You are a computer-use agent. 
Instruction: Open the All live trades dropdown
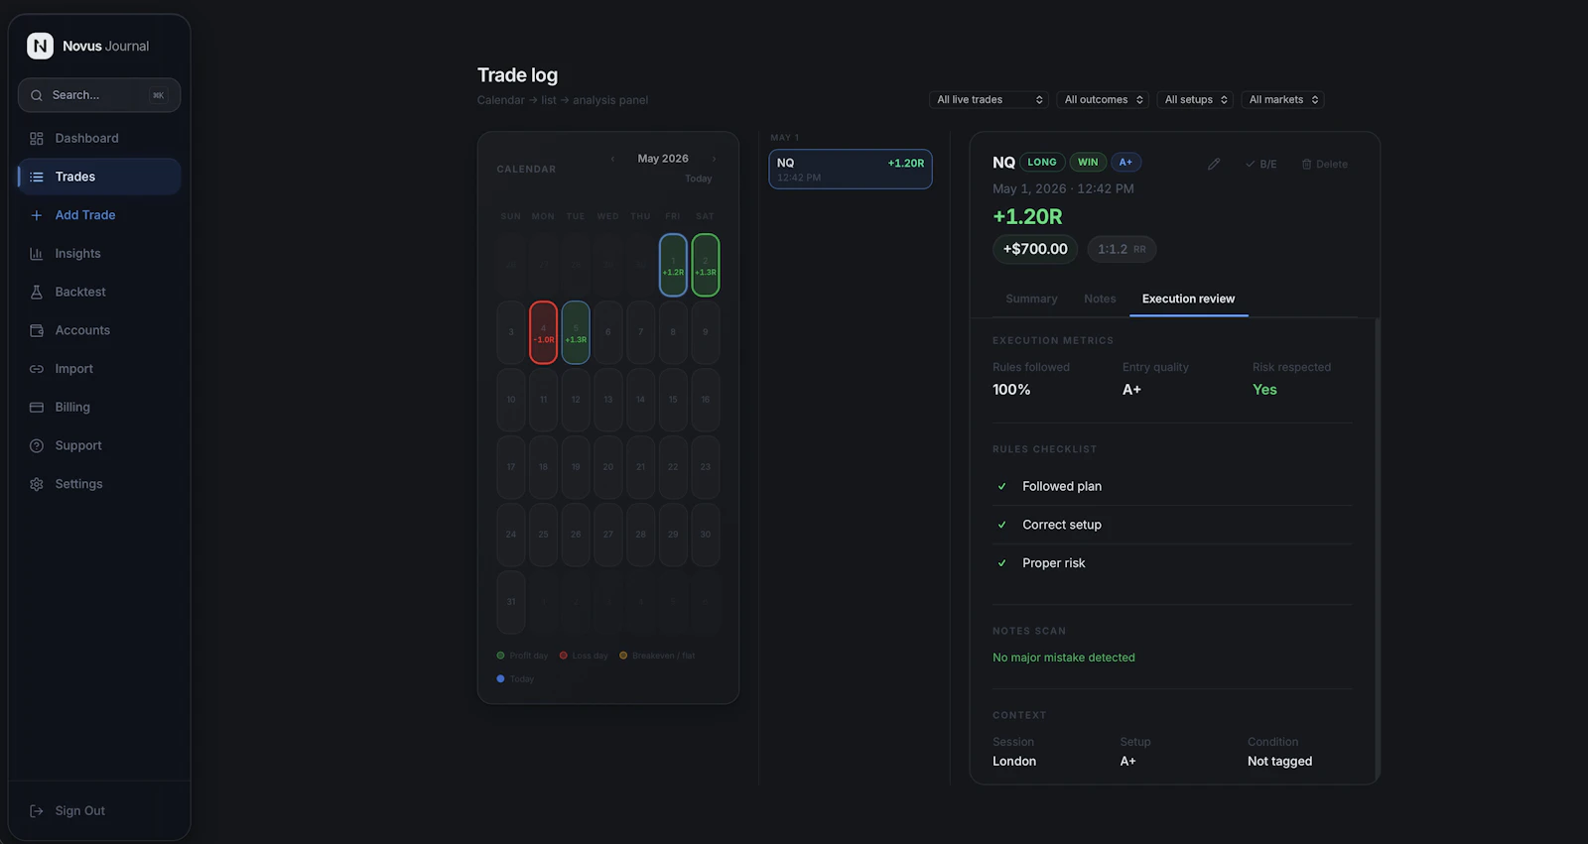tap(990, 99)
